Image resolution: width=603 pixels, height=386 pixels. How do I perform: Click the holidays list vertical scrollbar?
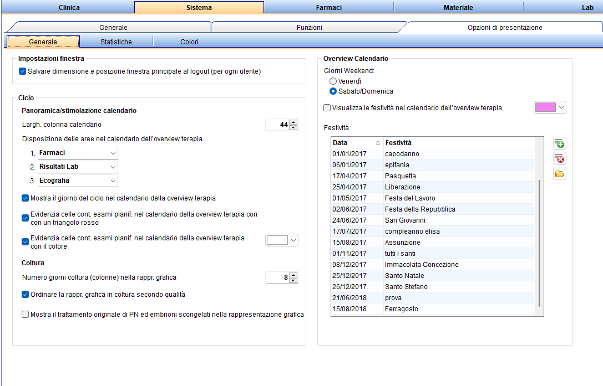[539, 243]
